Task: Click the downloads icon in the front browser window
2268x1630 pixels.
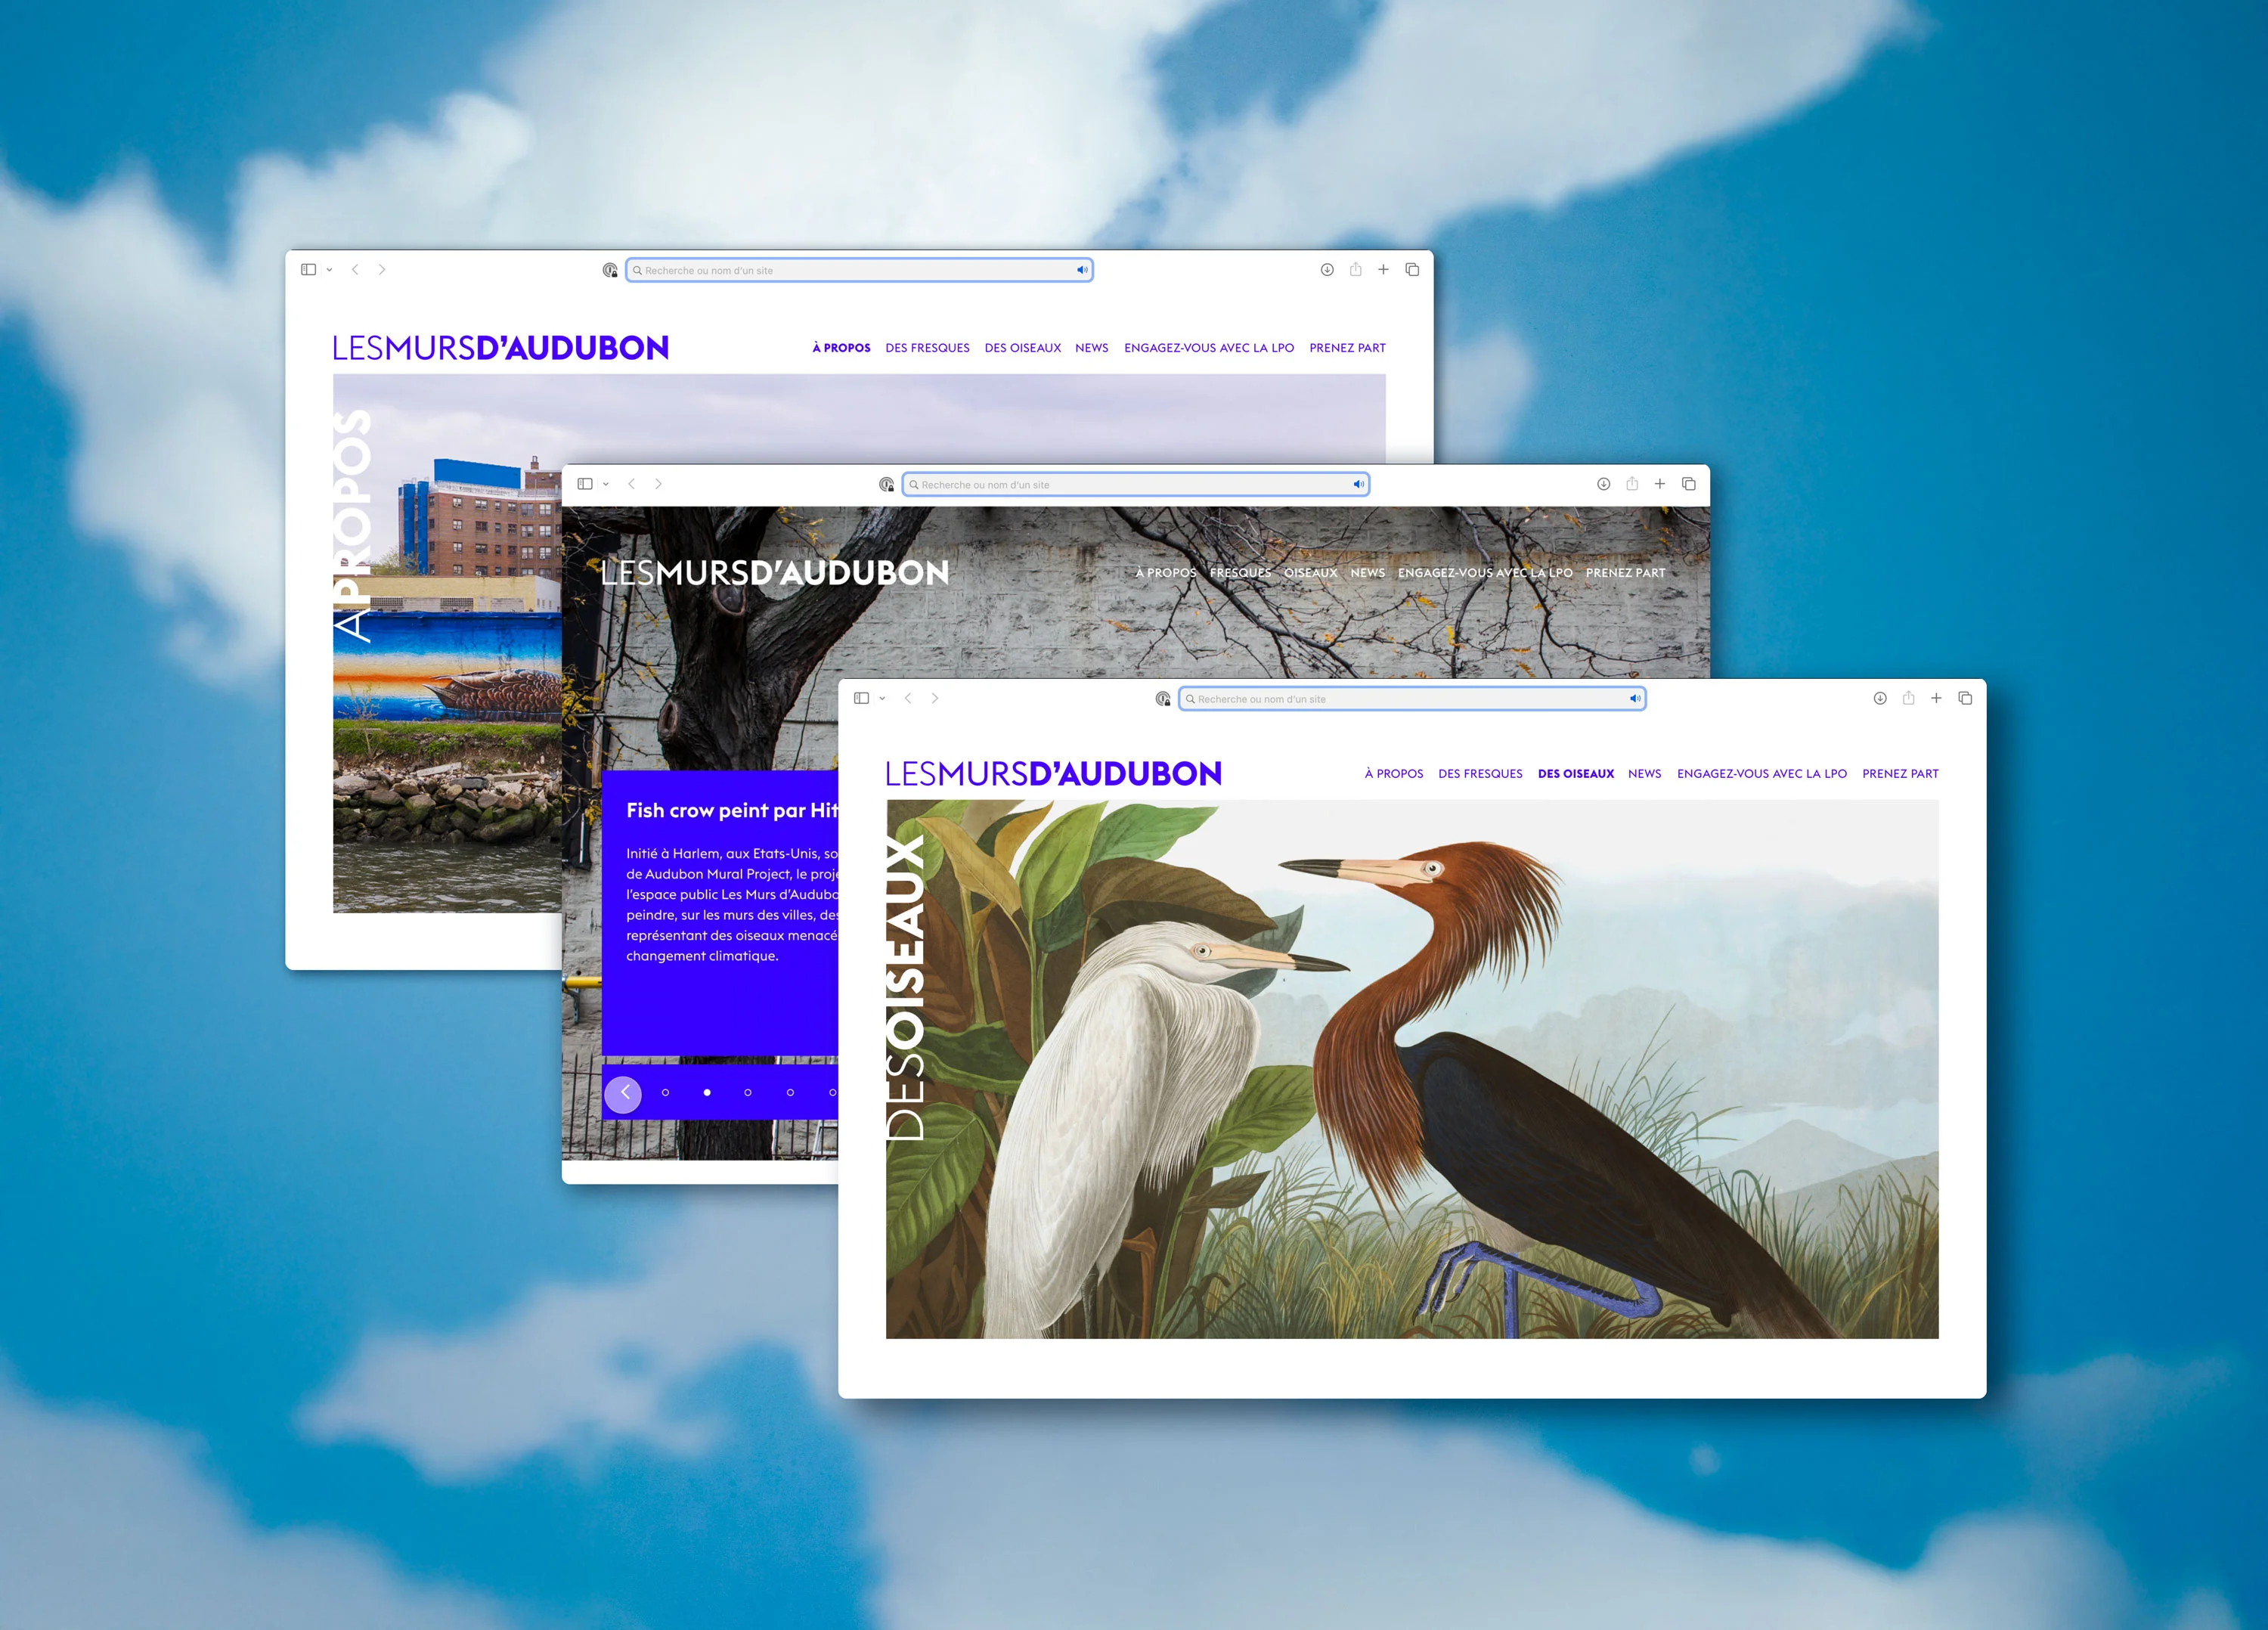Action: tap(1880, 698)
